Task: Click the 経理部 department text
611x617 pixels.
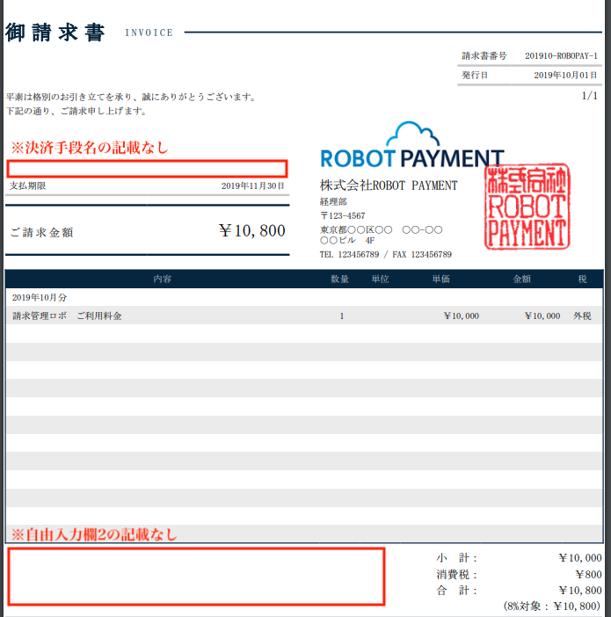Action: pyautogui.click(x=333, y=202)
